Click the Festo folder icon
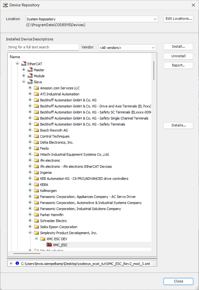The image size is (199, 290). coord(36,148)
